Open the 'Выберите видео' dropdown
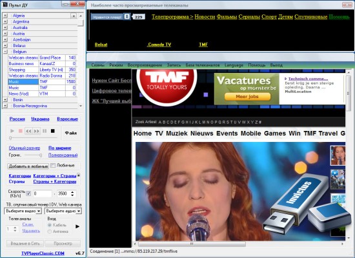355x258 pixels. 23,211
